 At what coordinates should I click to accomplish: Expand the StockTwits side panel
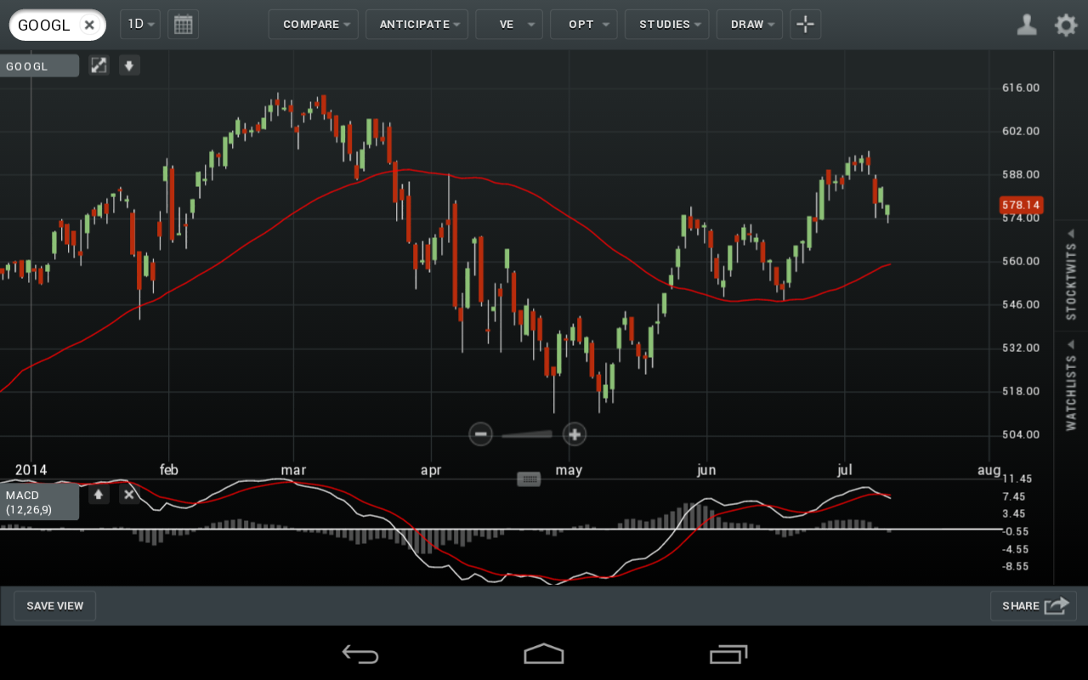pos(1071,272)
